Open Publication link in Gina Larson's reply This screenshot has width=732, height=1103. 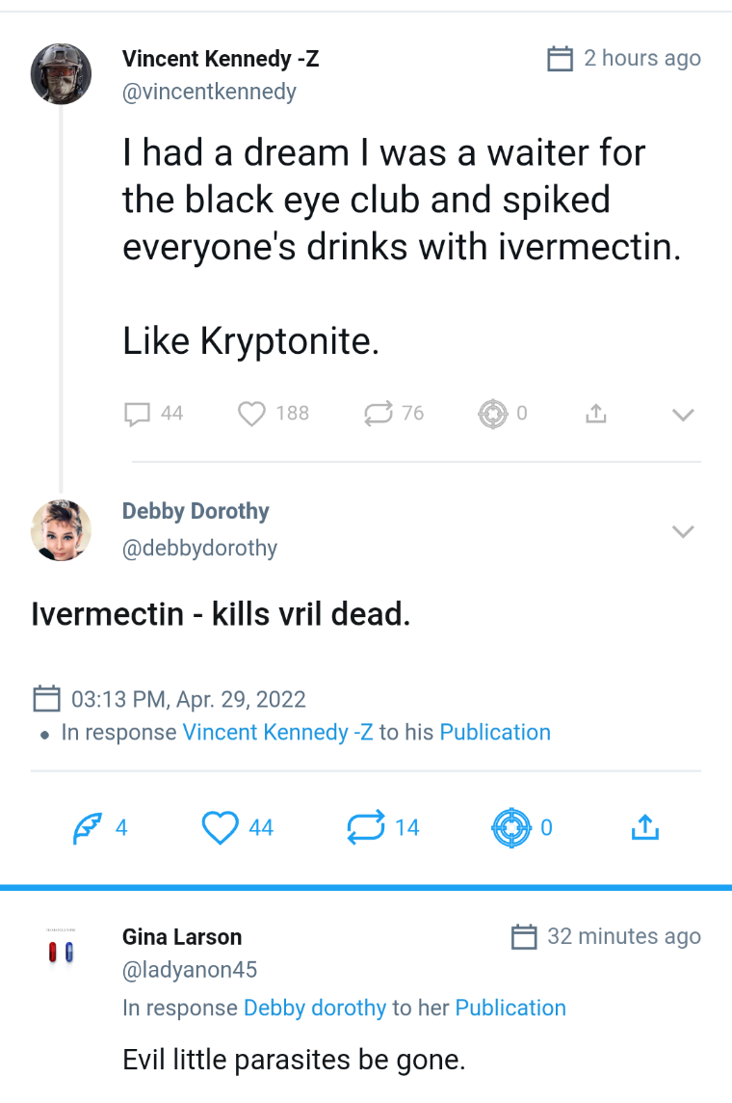pyautogui.click(x=510, y=1008)
